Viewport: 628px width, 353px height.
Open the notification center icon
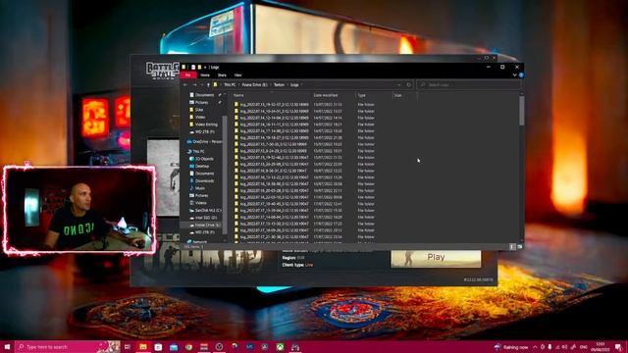point(619,346)
